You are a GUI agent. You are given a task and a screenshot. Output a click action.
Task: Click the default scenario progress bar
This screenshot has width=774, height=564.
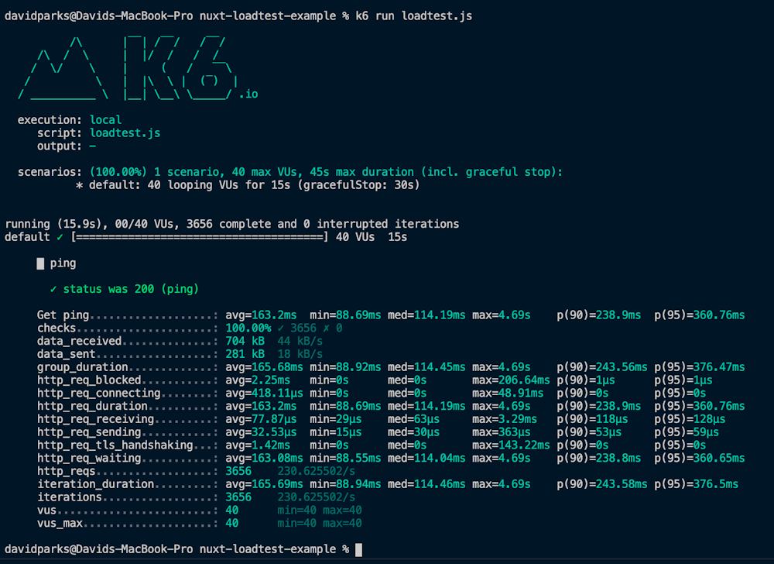(200, 237)
